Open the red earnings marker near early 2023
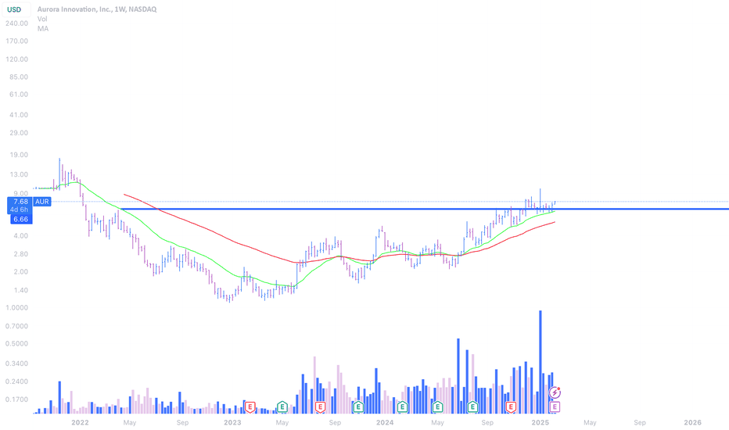 250,407
